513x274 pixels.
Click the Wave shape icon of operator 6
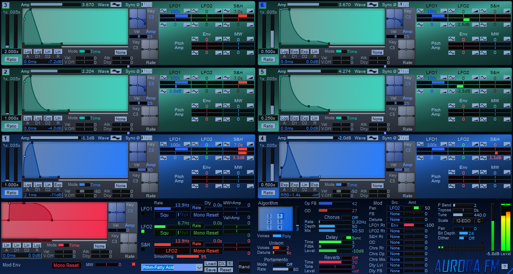click(x=373, y=4)
